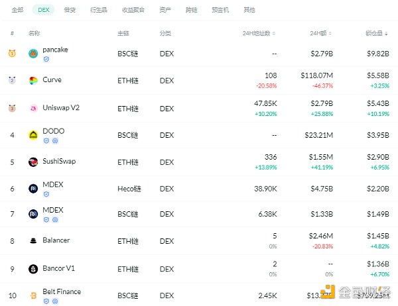Click the Balancer logo icon

point(33,242)
